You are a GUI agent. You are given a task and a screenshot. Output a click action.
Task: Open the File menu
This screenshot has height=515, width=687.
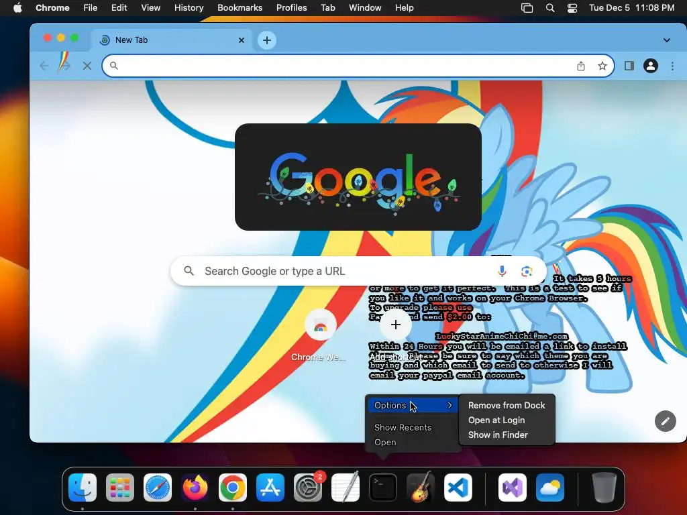pyautogui.click(x=91, y=8)
